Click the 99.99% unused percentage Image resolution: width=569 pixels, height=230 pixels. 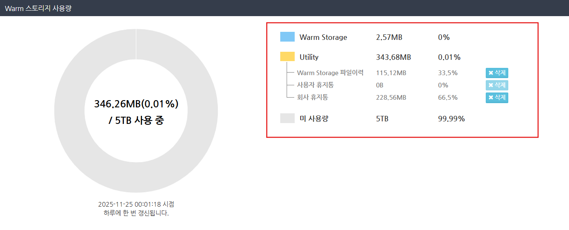tap(451, 119)
